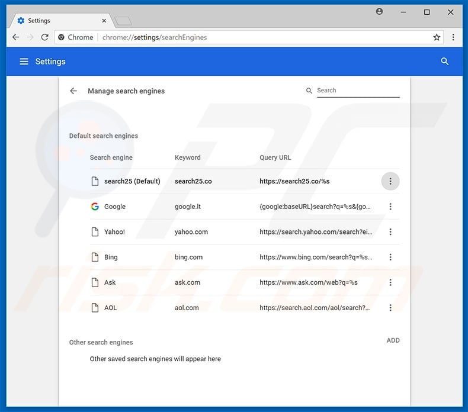The image size is (468, 412).
Task: Click the search25.co keyword
Action: pos(193,181)
